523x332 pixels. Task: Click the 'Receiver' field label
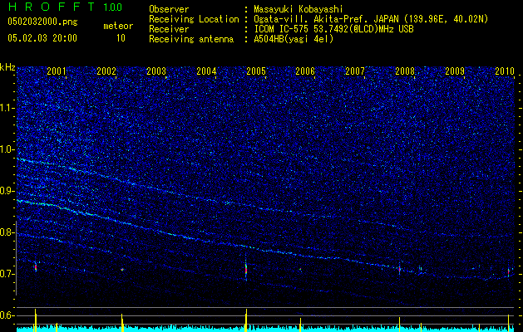169,29
